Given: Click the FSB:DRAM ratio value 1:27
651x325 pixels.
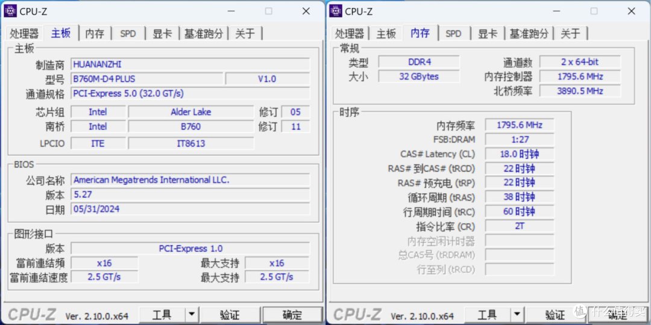Looking at the screenshot, I should [x=520, y=140].
